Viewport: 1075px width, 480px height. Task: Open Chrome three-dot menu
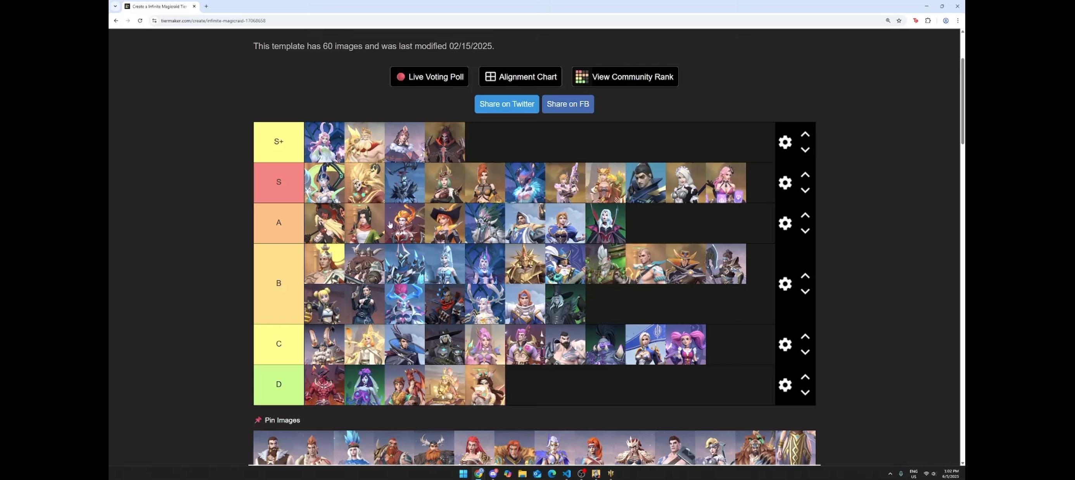tap(958, 21)
